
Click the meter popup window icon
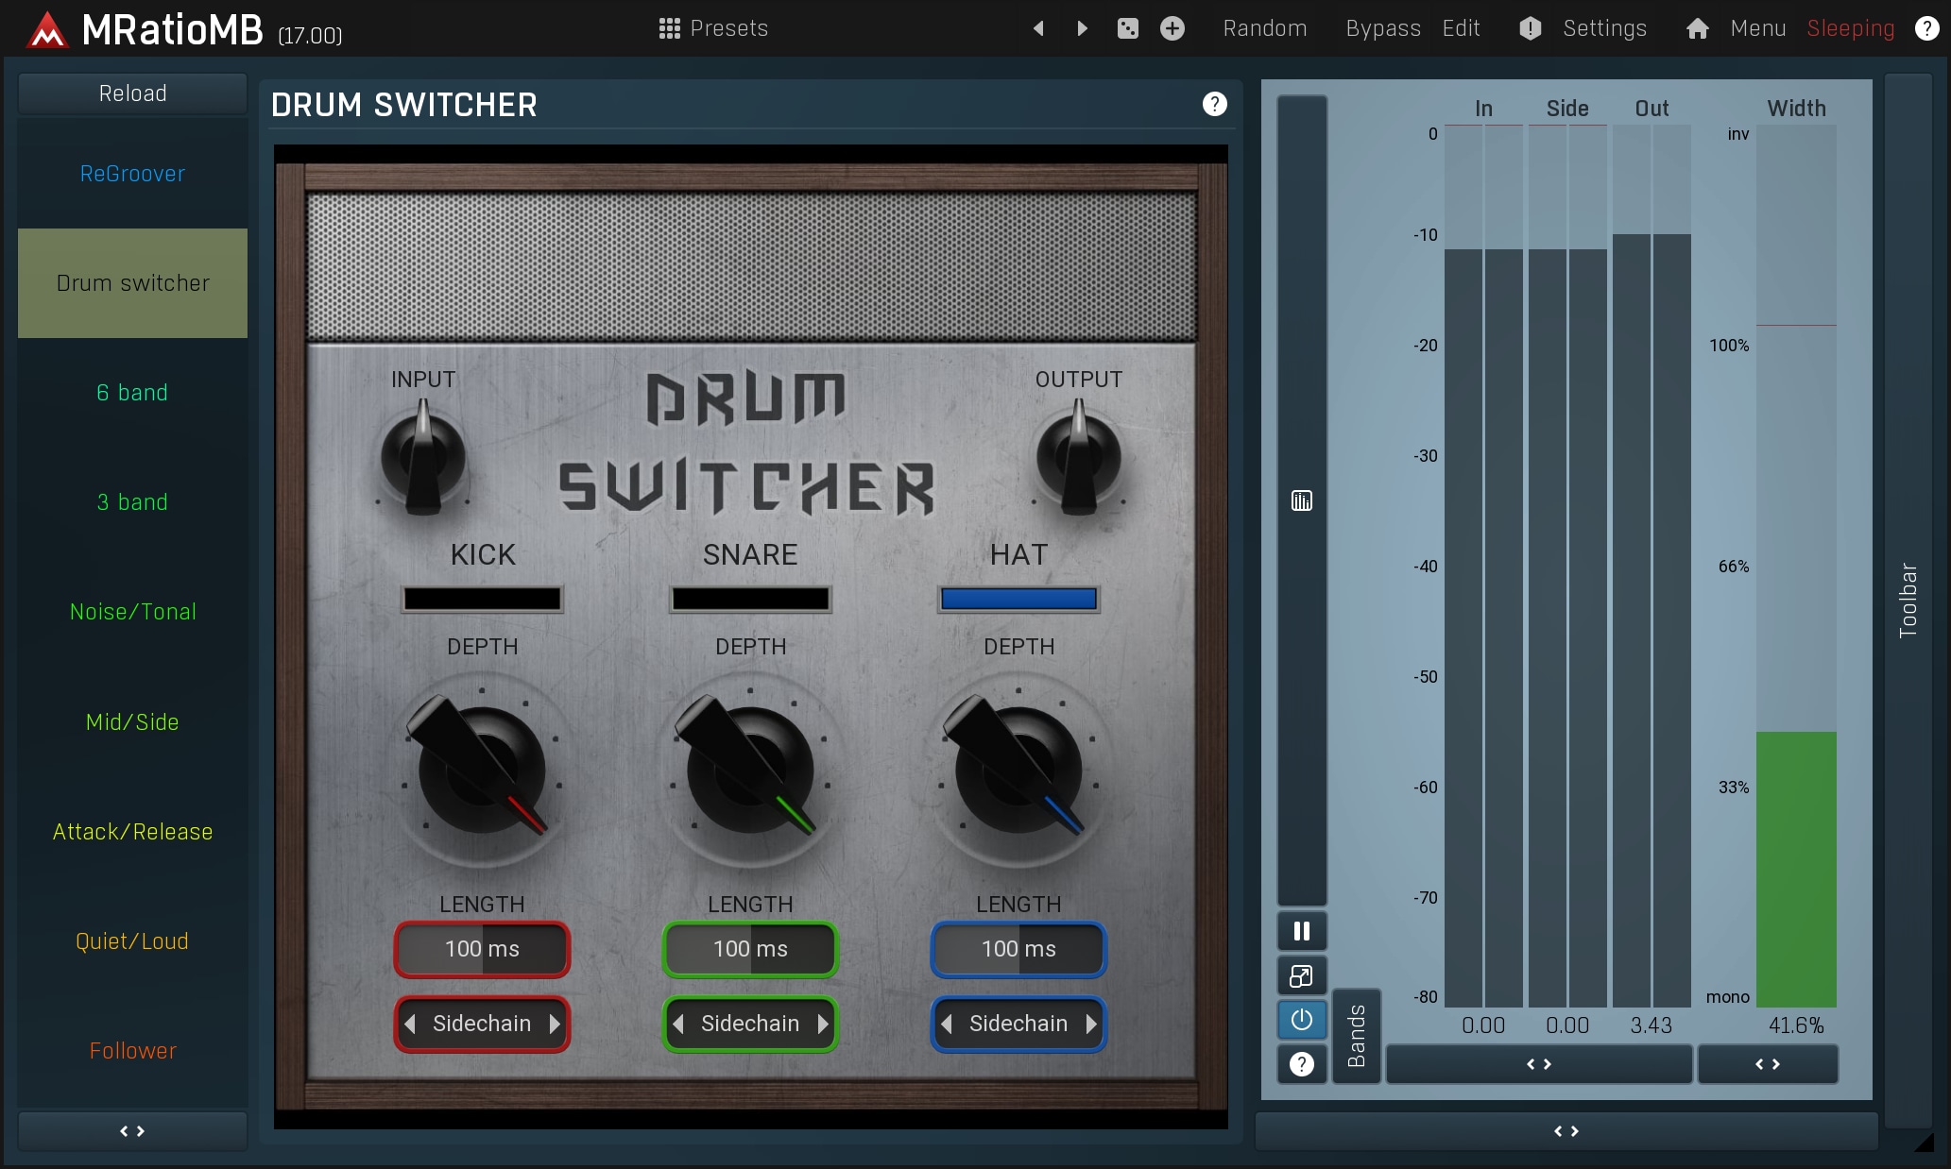click(x=1301, y=975)
